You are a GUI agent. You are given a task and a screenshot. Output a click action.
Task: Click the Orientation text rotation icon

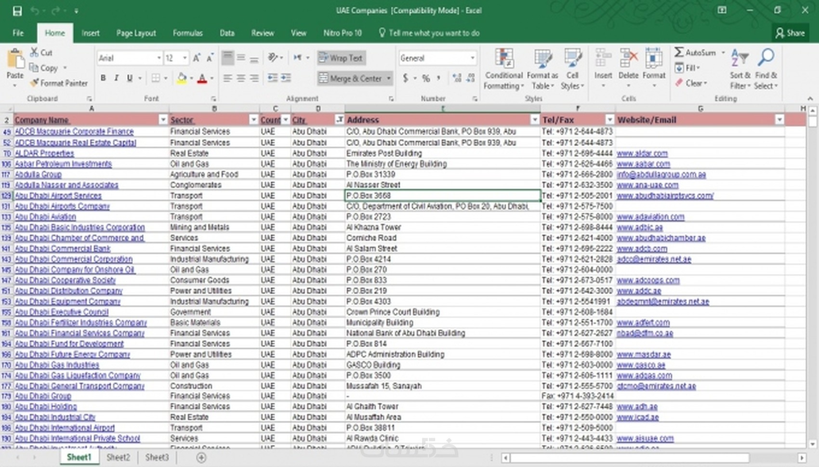pyautogui.click(x=273, y=58)
